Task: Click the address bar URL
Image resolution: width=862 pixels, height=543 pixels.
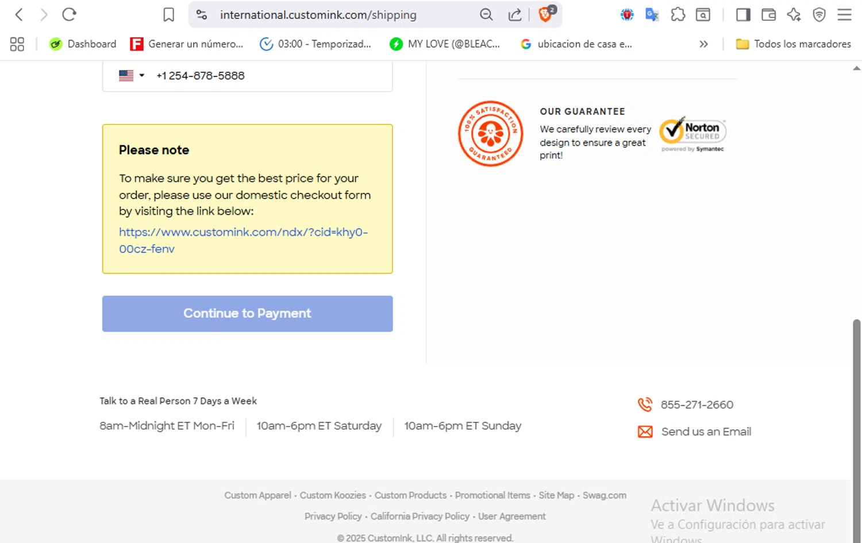Action: (x=318, y=15)
